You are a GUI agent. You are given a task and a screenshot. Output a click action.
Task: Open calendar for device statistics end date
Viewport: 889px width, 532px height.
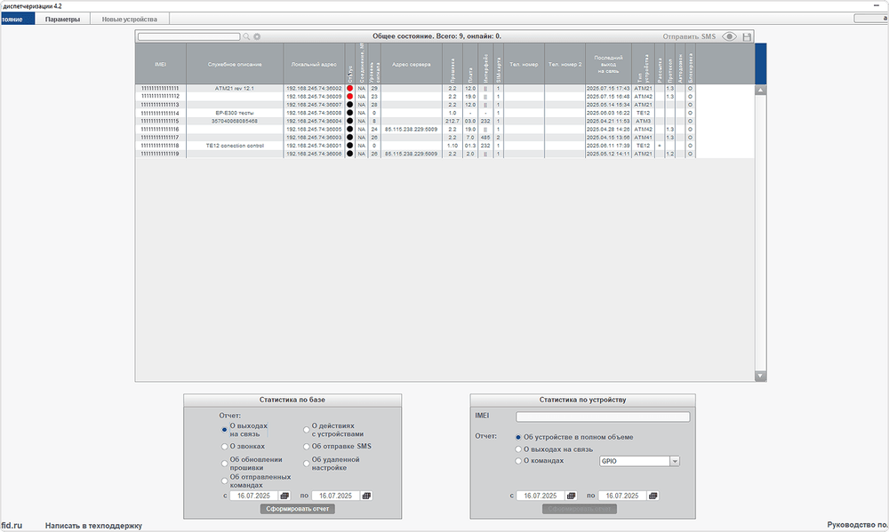point(653,496)
